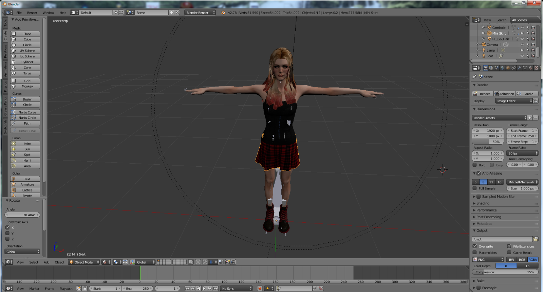Click the OpenGL render image camera icon
This screenshot has width=543, height=292.
tap(227, 262)
